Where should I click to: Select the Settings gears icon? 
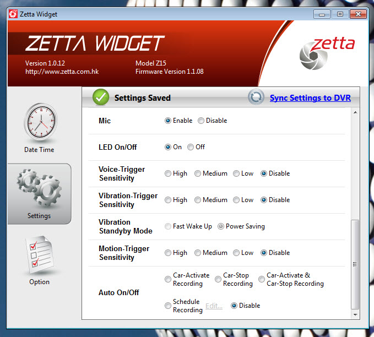click(x=39, y=188)
